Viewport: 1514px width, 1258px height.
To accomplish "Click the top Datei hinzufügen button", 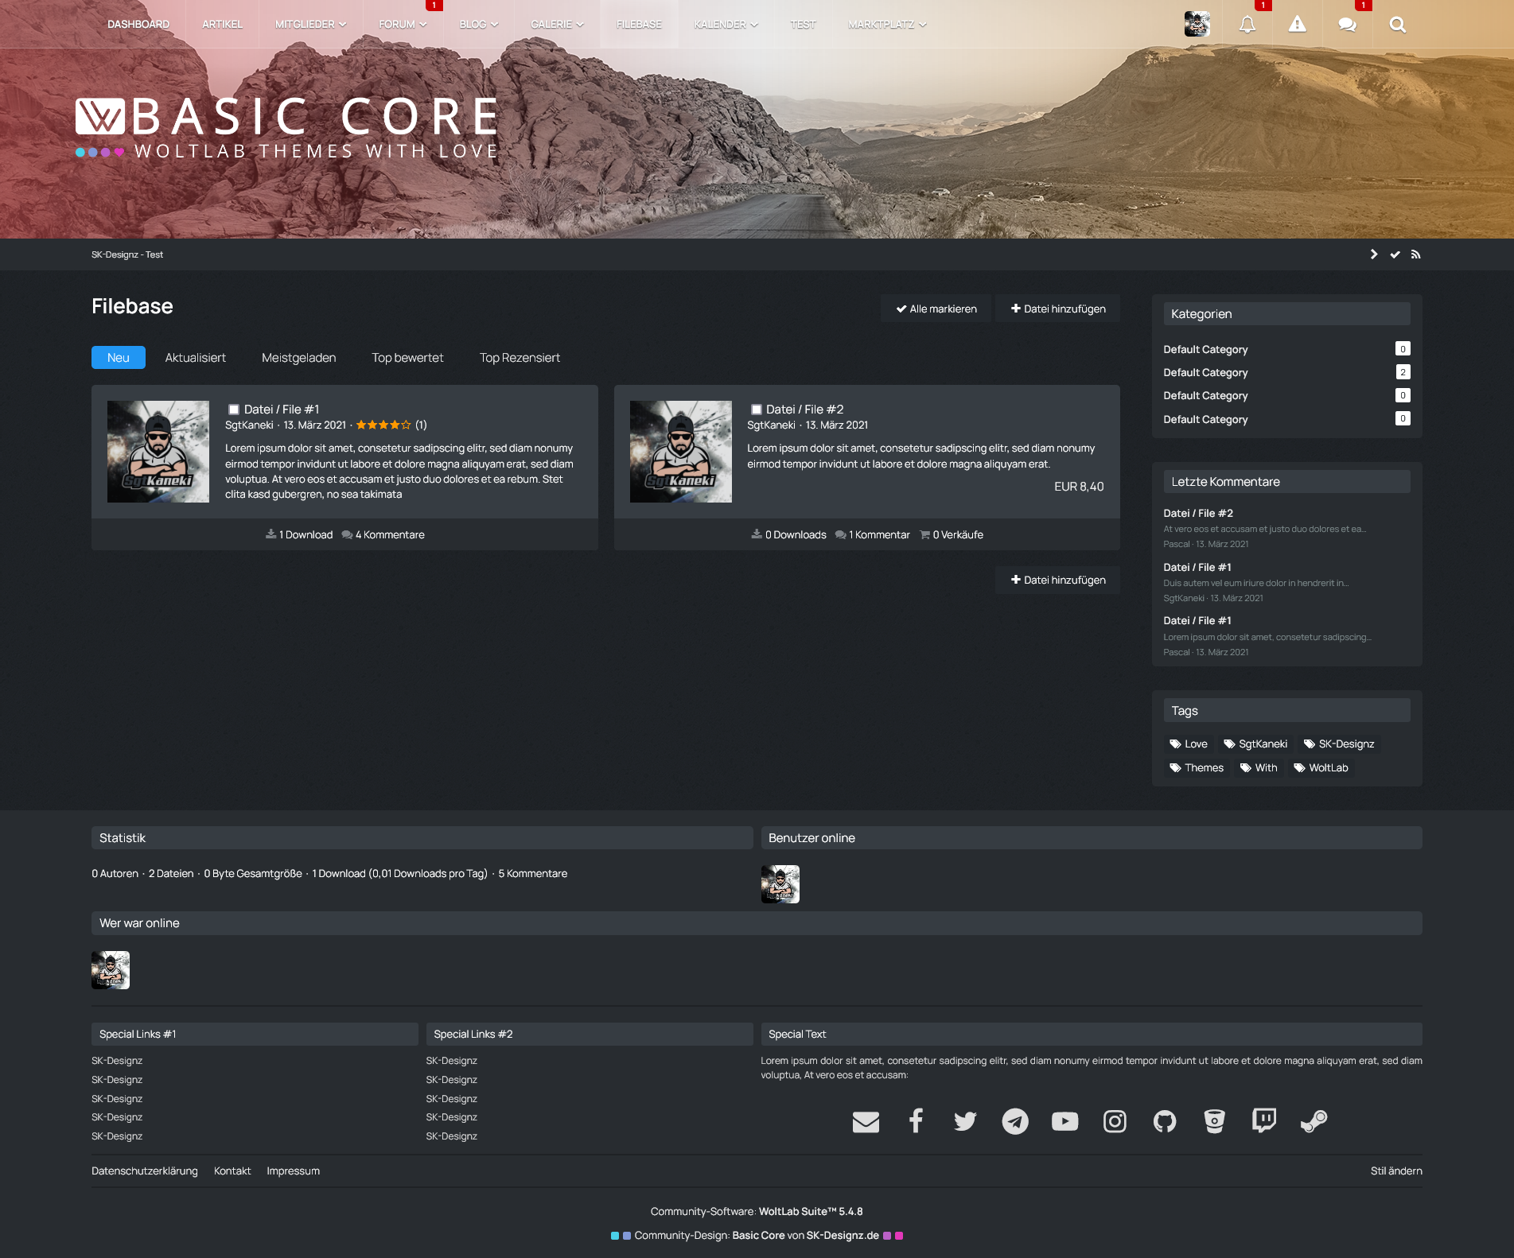I will (1057, 309).
